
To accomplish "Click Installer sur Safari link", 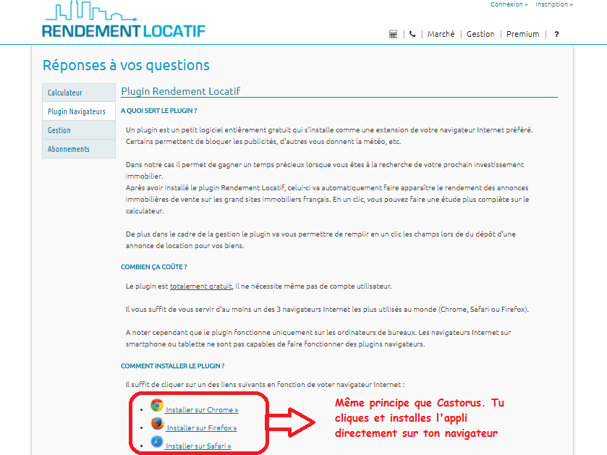I will click(x=198, y=446).
